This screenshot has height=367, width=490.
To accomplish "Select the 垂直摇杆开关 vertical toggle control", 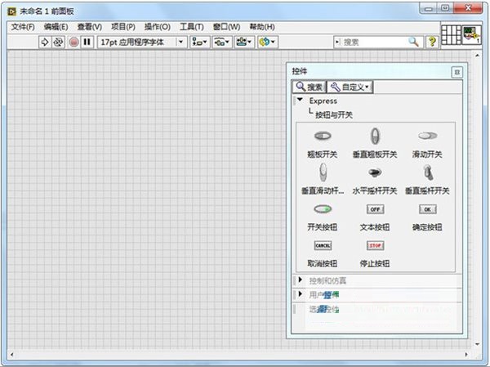I will (x=427, y=180).
